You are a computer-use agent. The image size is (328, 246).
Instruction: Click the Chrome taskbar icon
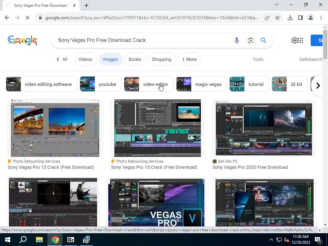[x=55, y=240]
